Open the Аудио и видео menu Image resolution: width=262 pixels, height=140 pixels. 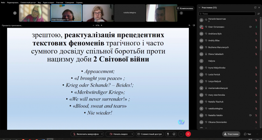pyautogui.click(x=48, y=2)
